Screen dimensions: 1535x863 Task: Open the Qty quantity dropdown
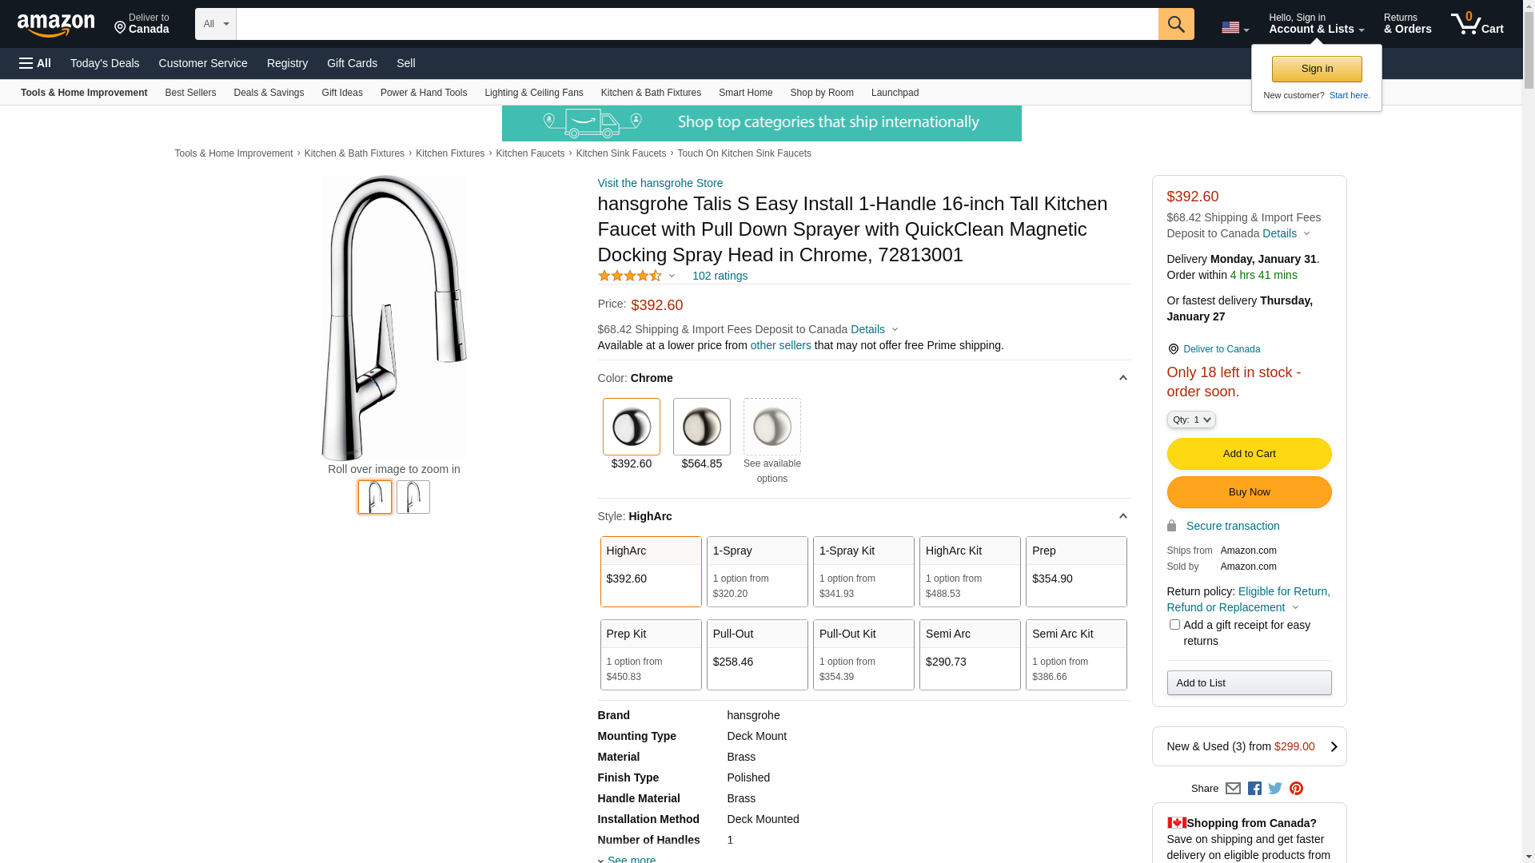[1191, 420]
